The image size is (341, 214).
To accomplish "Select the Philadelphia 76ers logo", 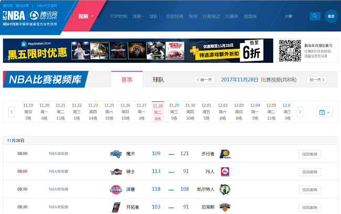I will tap(225, 172).
